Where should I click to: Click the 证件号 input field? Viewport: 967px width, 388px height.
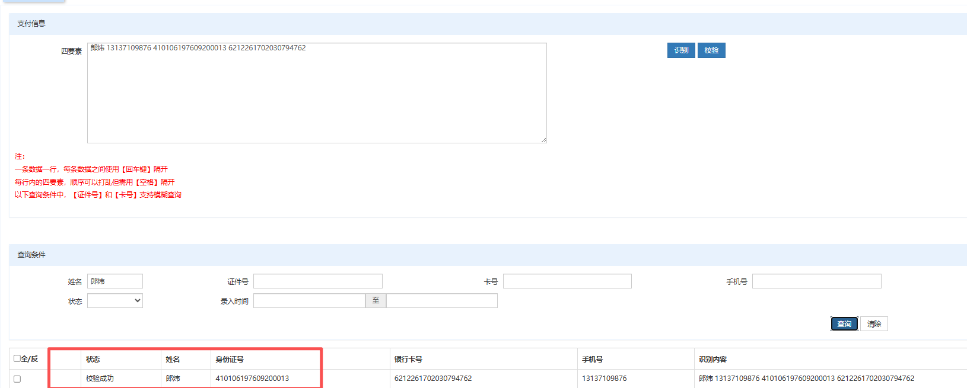pos(318,281)
